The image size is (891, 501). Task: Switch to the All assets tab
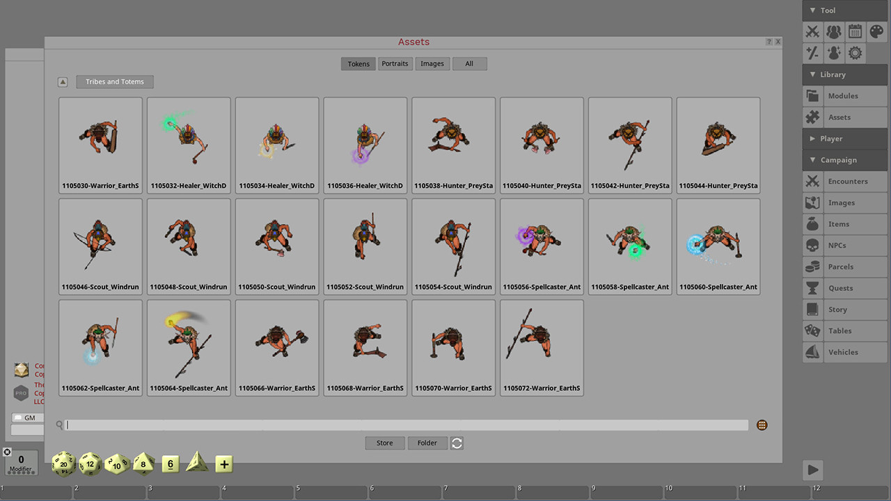(x=469, y=63)
